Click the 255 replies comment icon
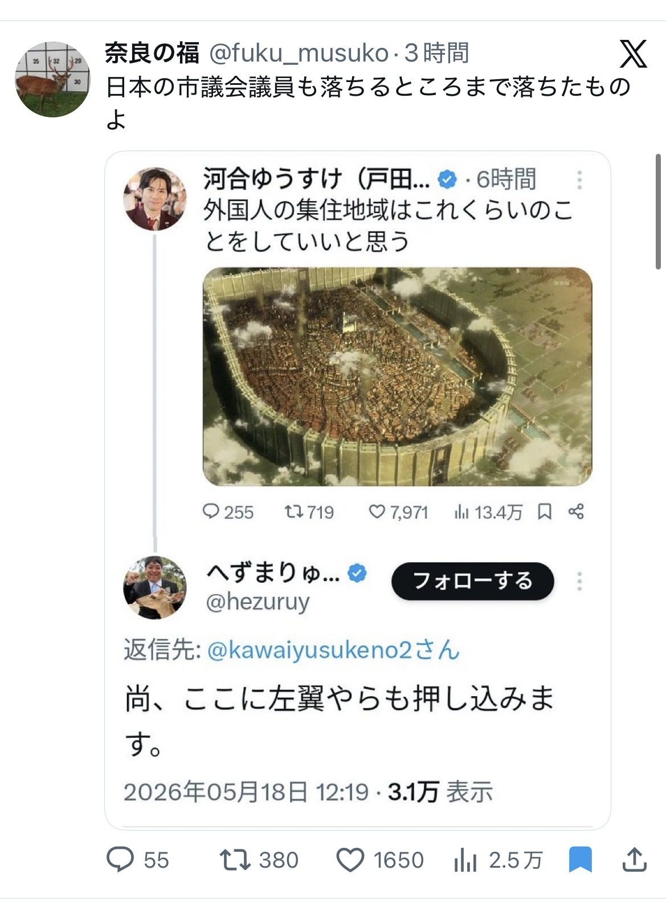Viewport: 666px width, 911px height. 211,512
